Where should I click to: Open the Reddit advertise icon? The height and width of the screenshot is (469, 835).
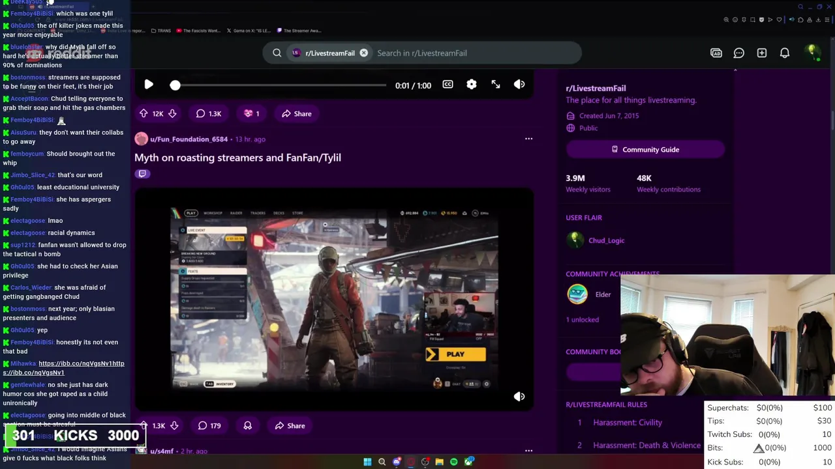(716, 53)
